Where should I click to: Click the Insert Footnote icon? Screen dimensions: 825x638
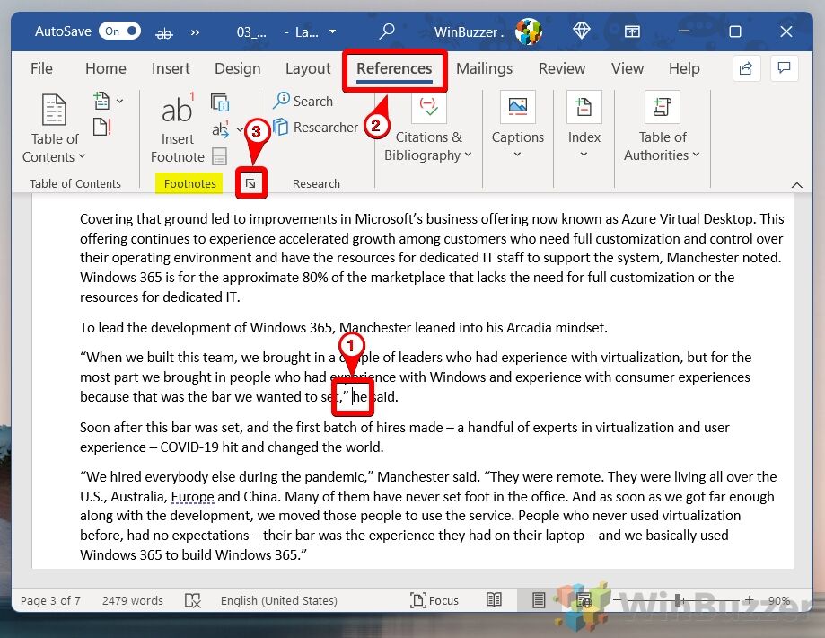pos(177,111)
